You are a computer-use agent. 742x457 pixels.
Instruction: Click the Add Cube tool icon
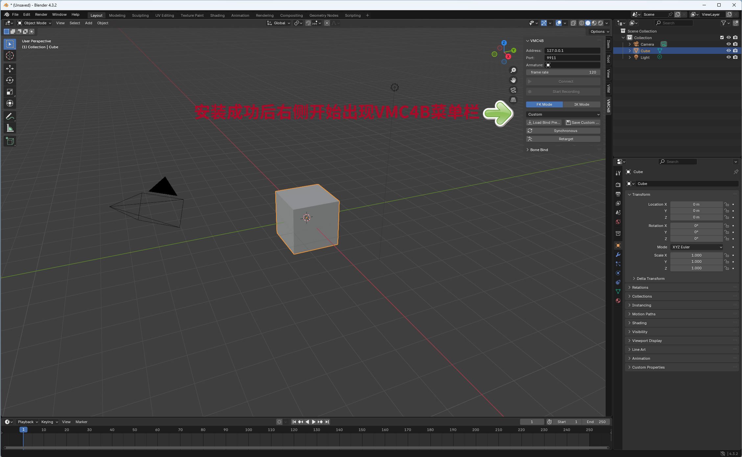pos(10,141)
